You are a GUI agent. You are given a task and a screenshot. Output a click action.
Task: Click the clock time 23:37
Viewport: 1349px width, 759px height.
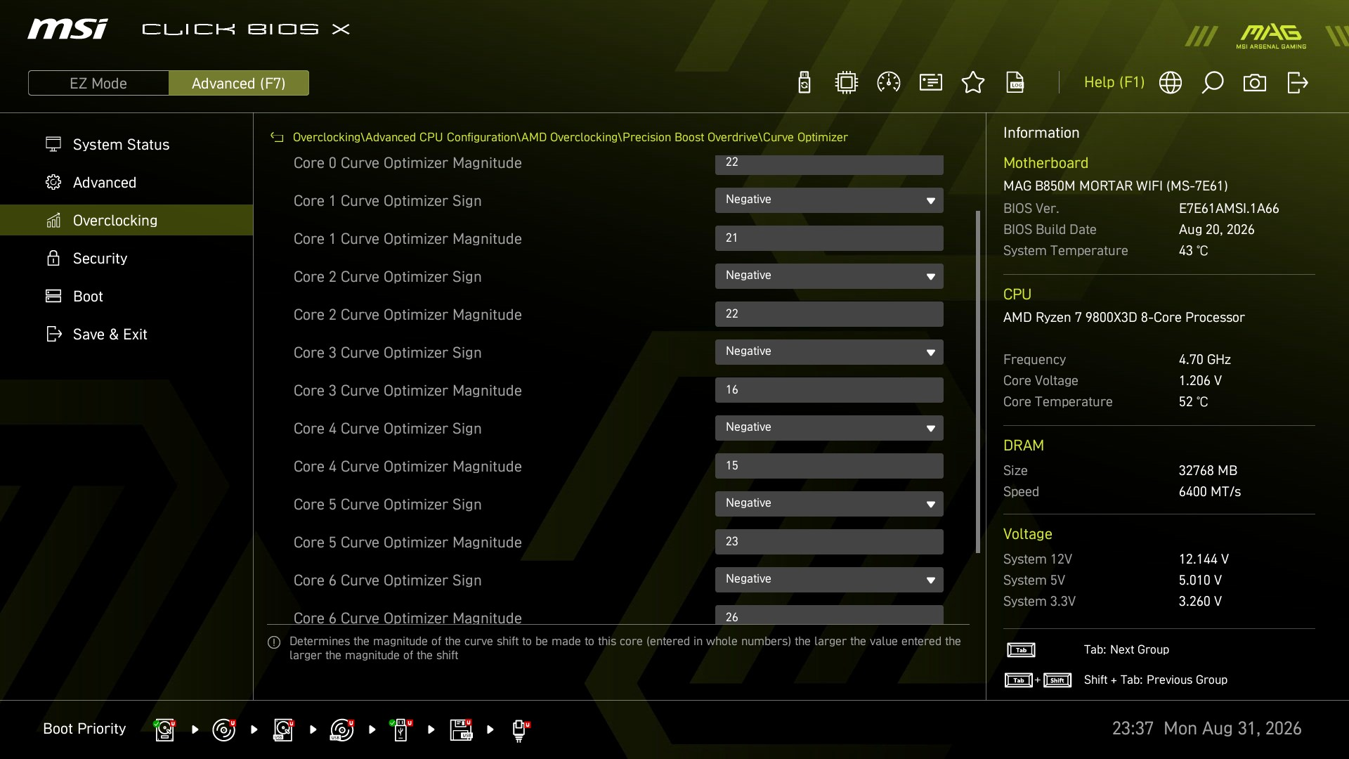(1133, 729)
